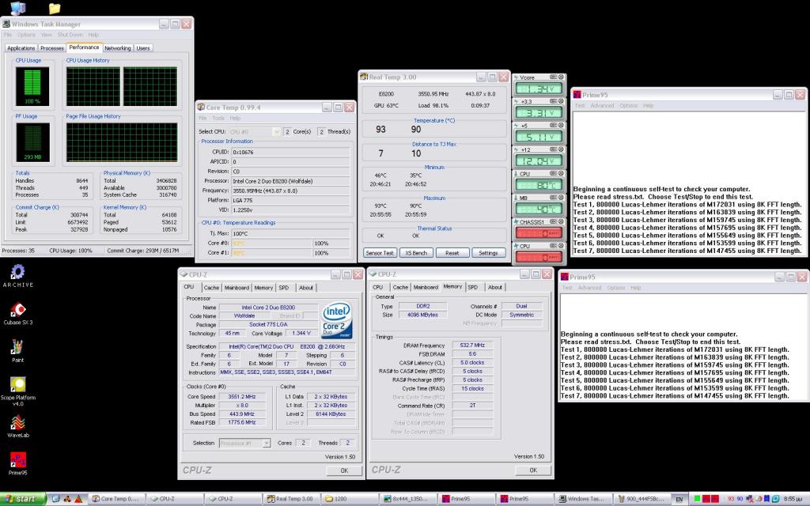The height and width of the screenshot is (506, 810).
Task: Switch to Users tab in Task Manager
Action: click(x=143, y=48)
